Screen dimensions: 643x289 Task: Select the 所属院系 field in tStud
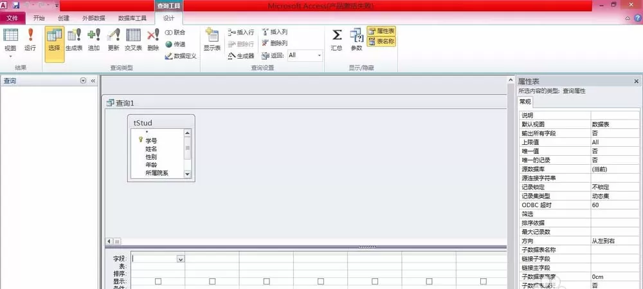tap(157, 173)
